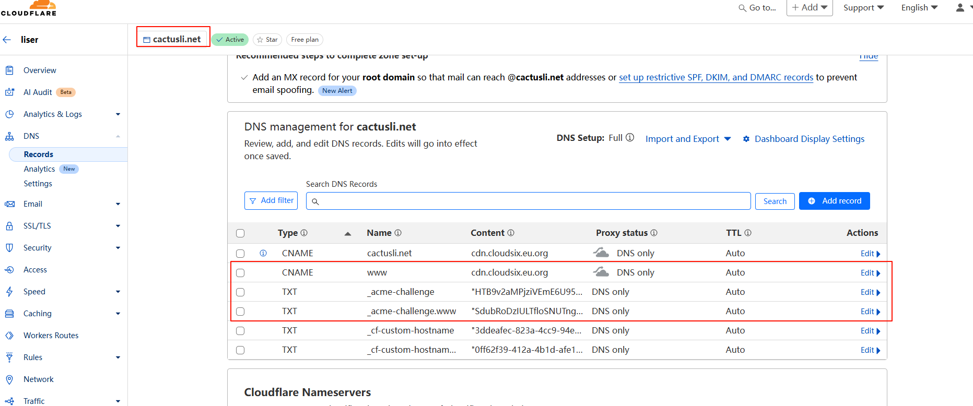This screenshot has width=973, height=406.
Task: Open the Support dropdown menu
Action: coord(863,7)
